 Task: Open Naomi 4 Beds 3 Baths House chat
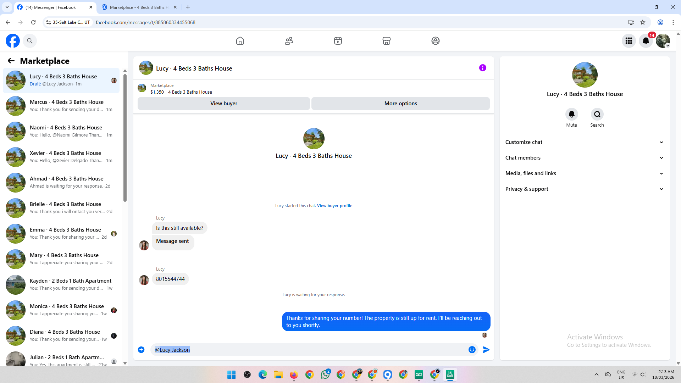click(x=61, y=131)
